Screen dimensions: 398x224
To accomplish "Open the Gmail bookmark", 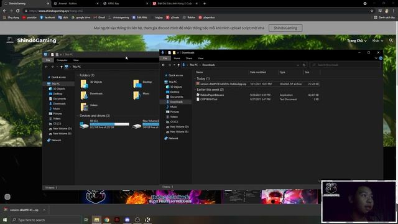I will click(x=99, y=17).
